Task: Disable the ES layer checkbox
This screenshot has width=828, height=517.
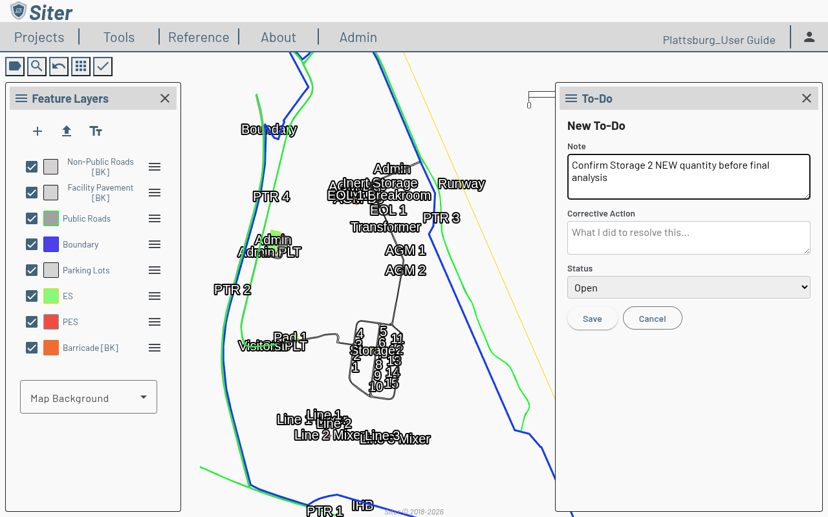Action: click(x=32, y=296)
